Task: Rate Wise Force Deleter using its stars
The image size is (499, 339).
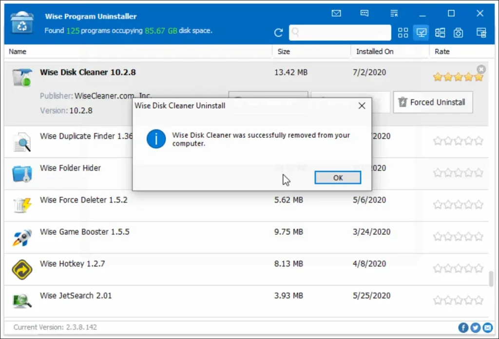Action: (x=458, y=205)
